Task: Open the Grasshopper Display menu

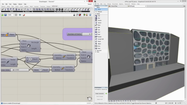Action: point(15,4)
